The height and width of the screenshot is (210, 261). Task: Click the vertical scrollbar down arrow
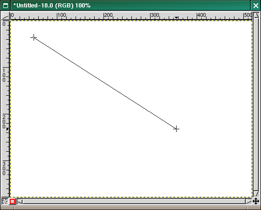[256, 194]
